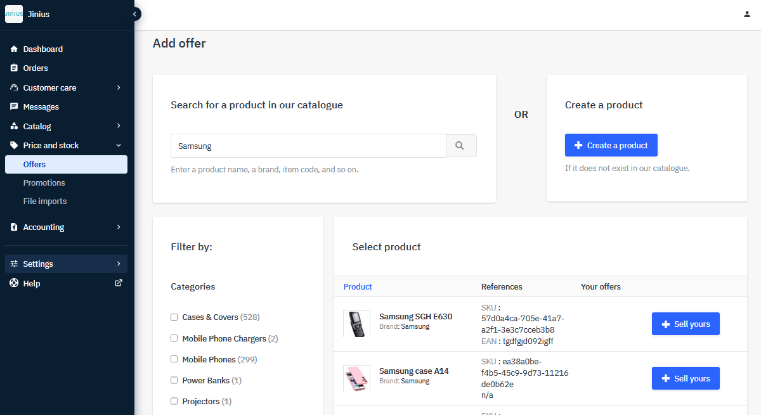Click the magnifier search button
This screenshot has width=761, height=415.
[461, 146]
